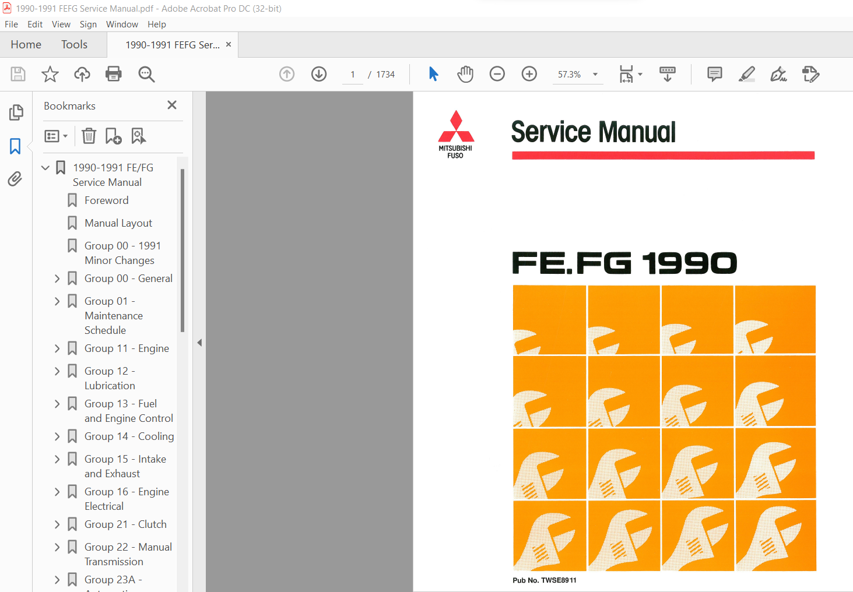Expand Group 16 - Engine Electrical bookmark

(57, 492)
